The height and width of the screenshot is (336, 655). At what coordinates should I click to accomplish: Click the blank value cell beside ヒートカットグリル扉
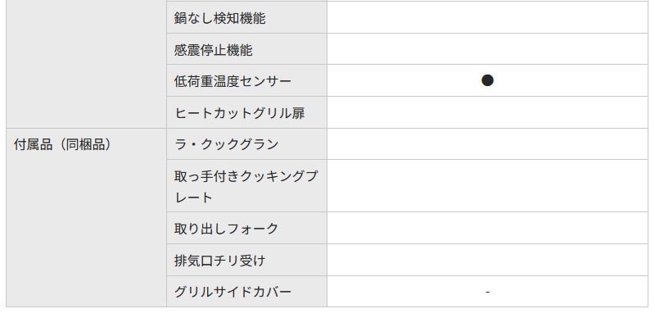coord(487,113)
